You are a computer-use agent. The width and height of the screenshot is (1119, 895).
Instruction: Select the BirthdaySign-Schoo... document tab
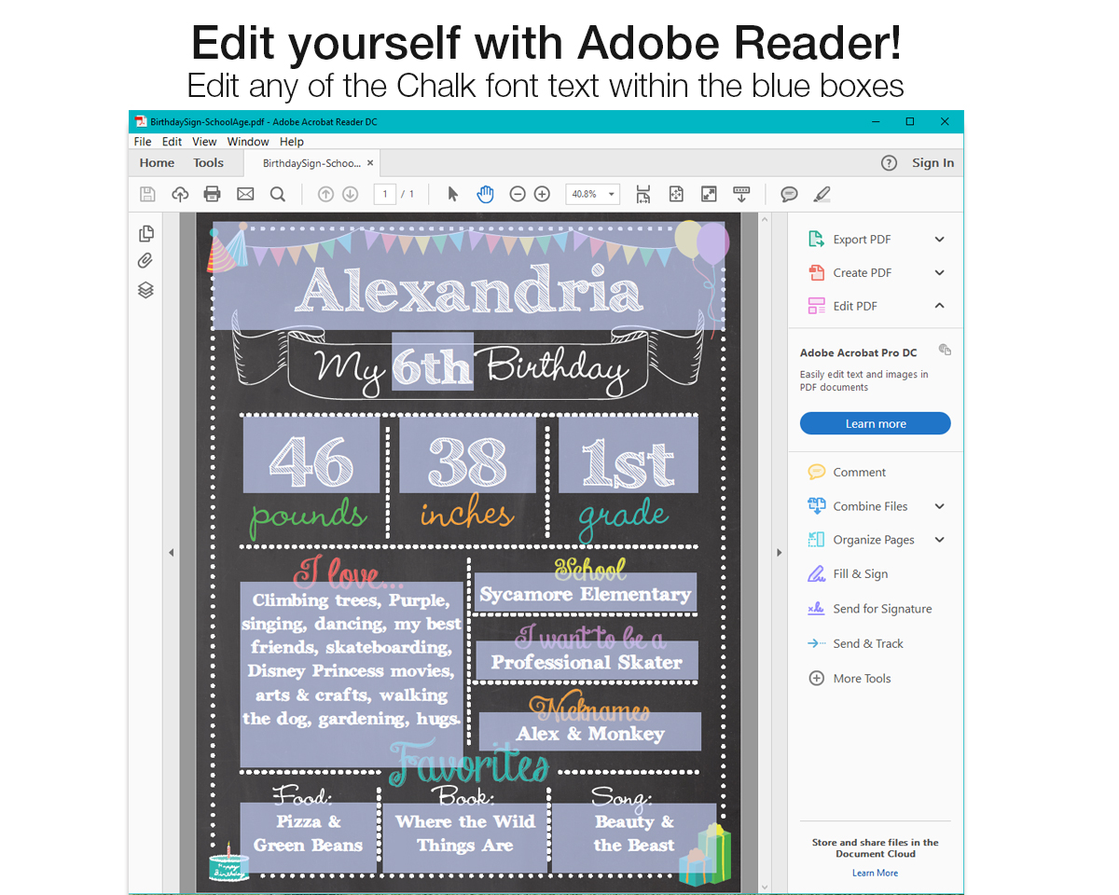311,163
